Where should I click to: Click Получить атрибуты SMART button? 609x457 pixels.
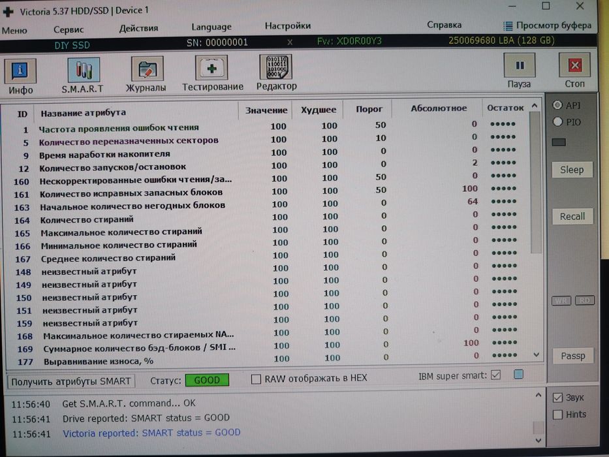[71, 381]
